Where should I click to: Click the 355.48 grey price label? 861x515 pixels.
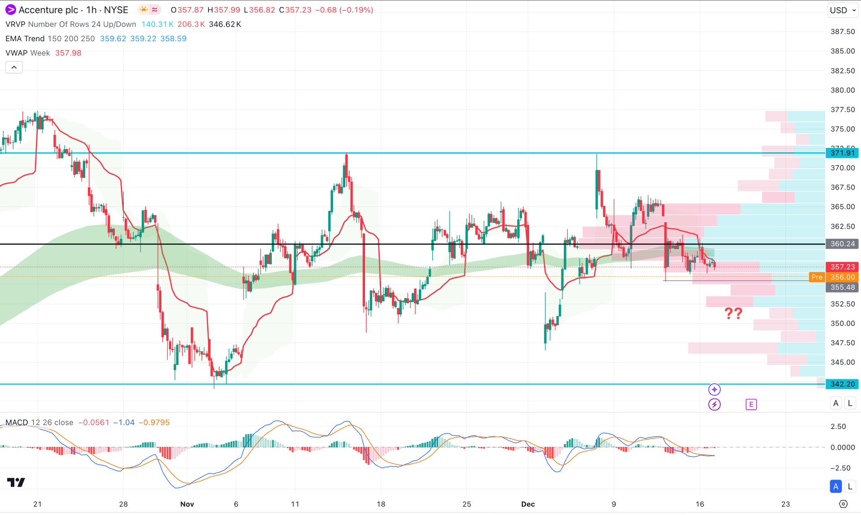[x=842, y=287]
